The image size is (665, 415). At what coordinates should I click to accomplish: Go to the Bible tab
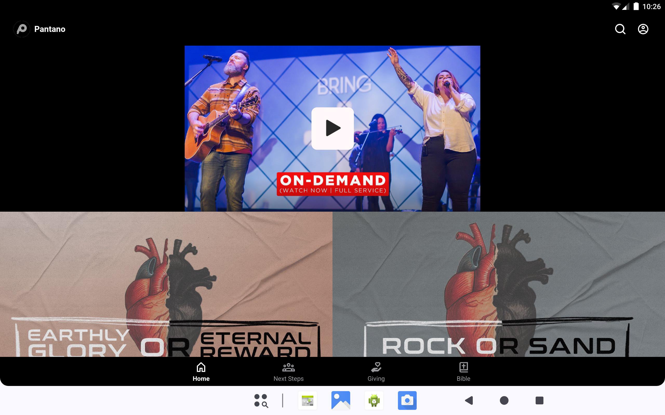pyautogui.click(x=463, y=372)
